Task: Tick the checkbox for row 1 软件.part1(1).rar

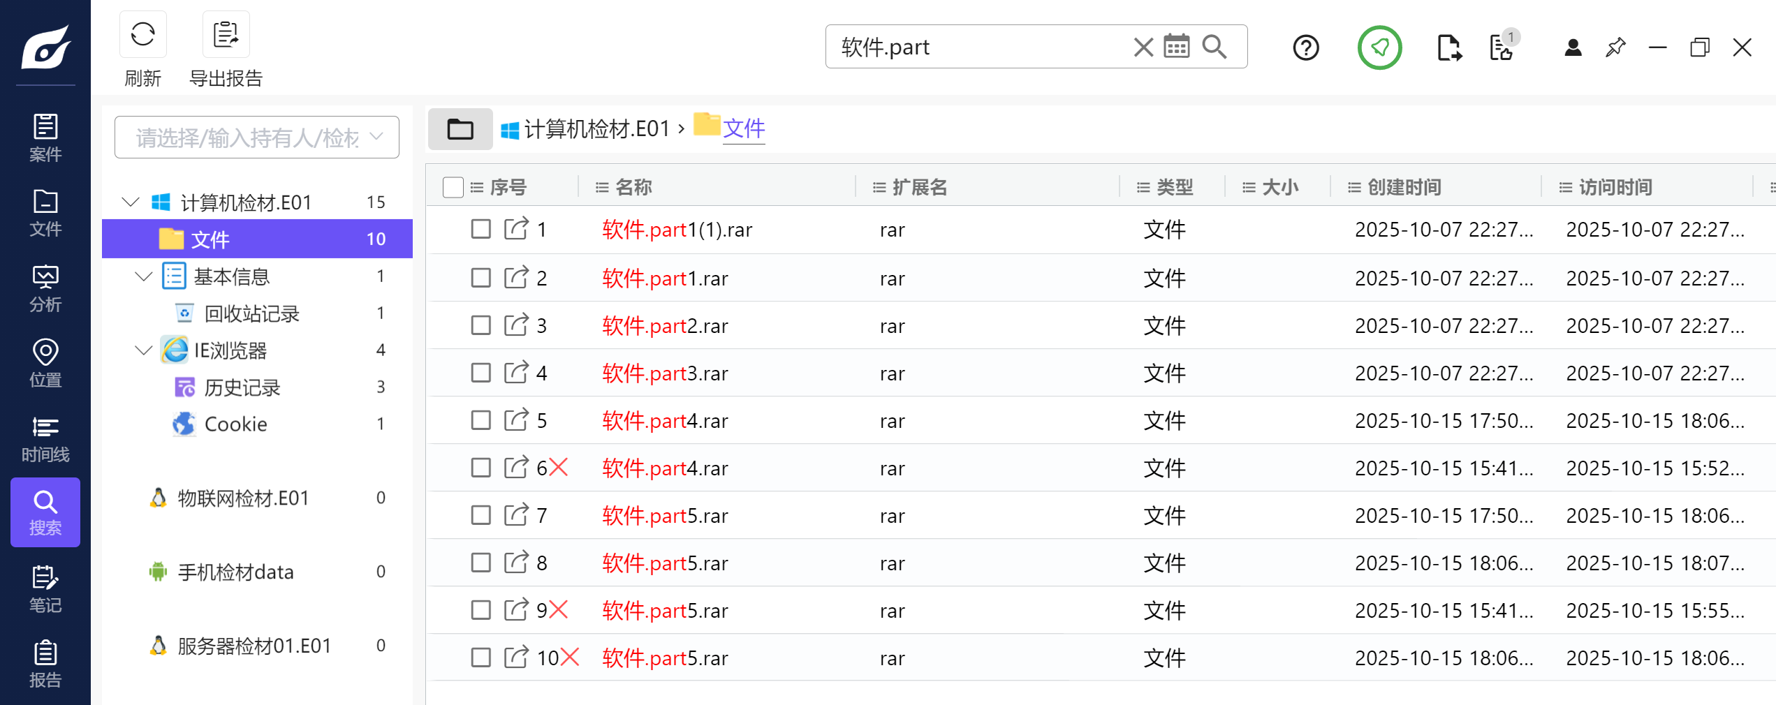Action: click(480, 229)
